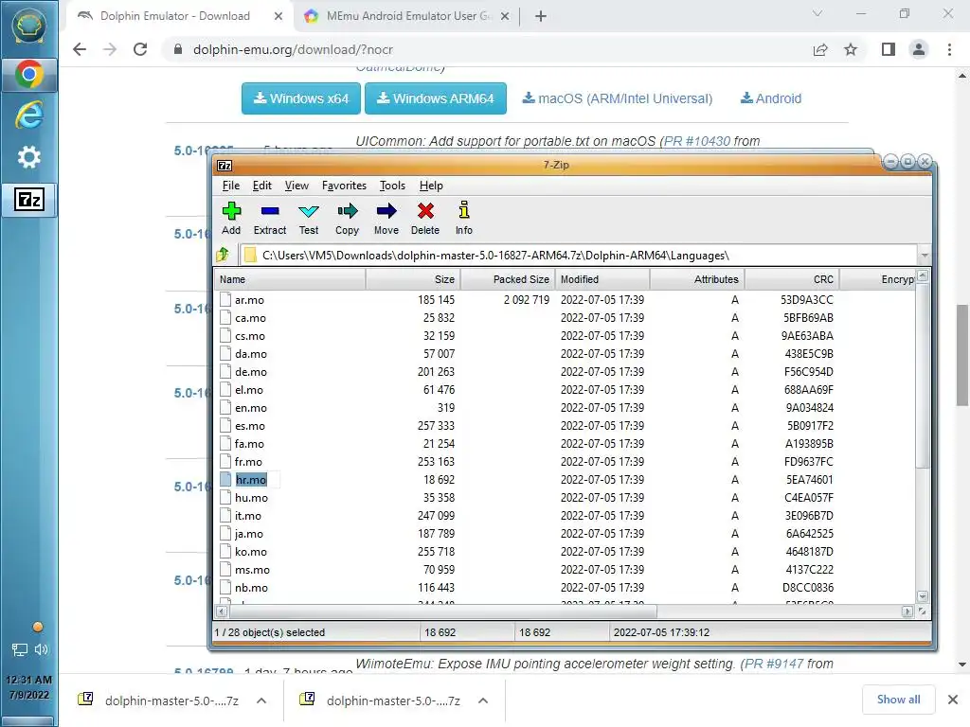Close the downloads bar
The height and width of the screenshot is (727, 970).
tap(953, 700)
